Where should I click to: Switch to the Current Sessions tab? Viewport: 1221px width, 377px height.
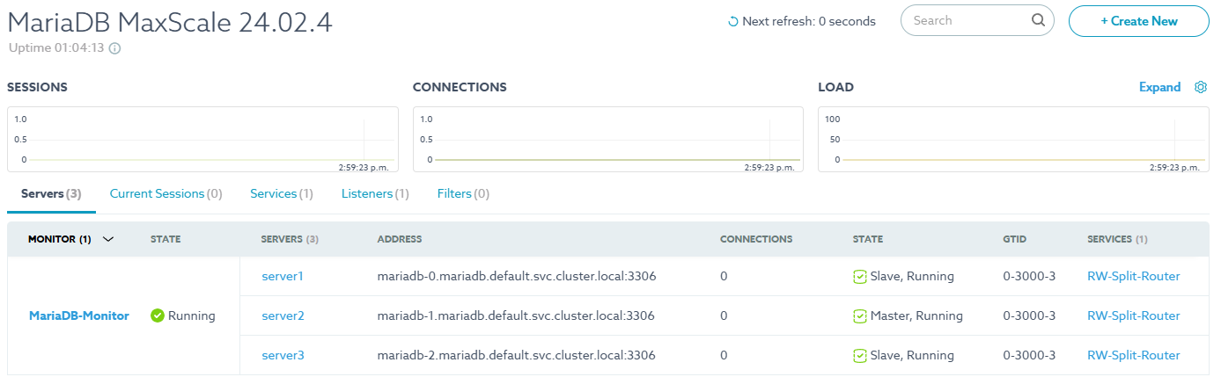click(x=165, y=193)
